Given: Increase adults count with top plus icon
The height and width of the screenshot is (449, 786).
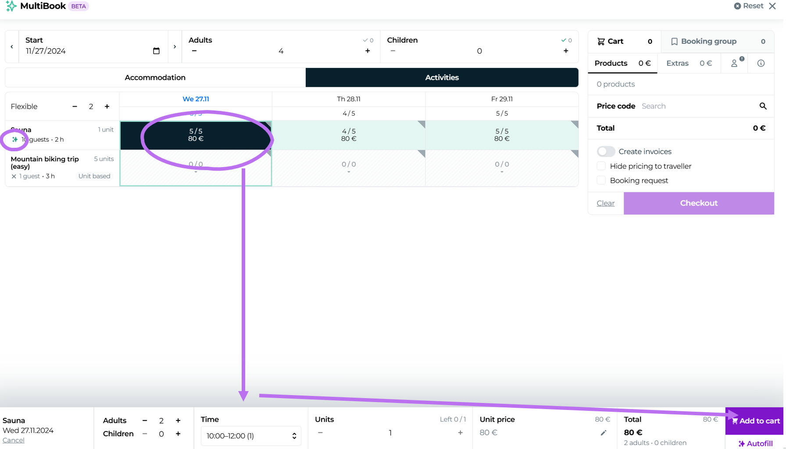Looking at the screenshot, I should (368, 51).
